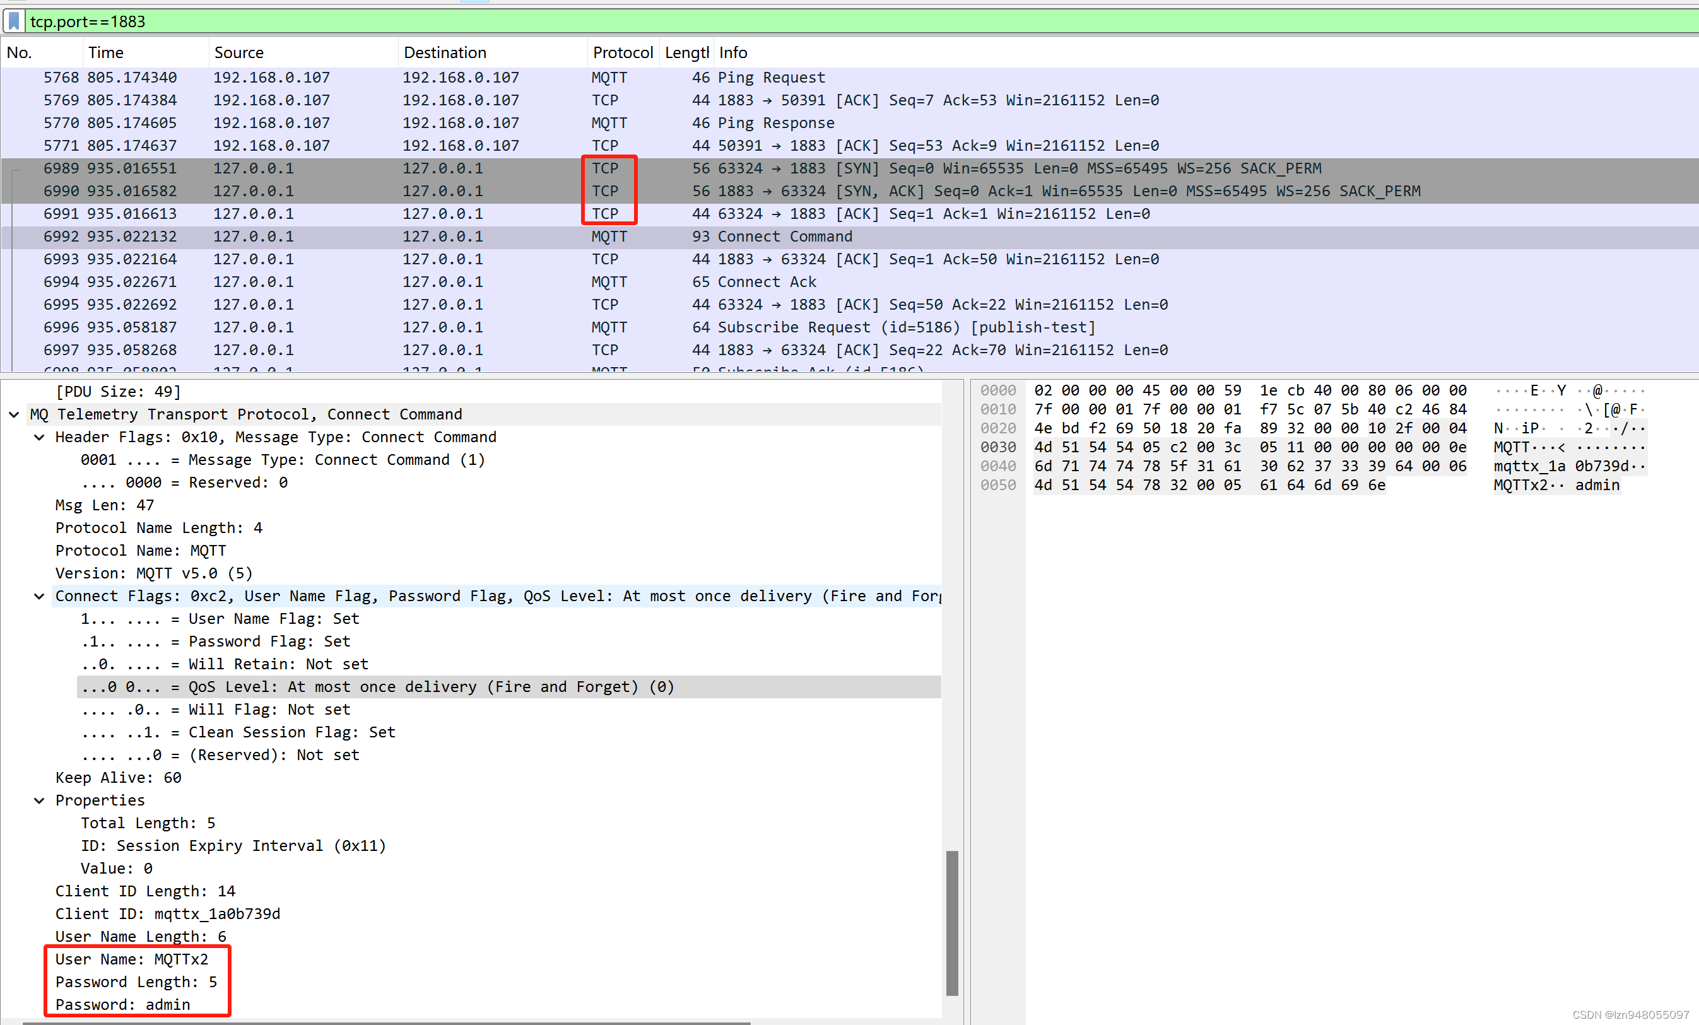This screenshot has width=1699, height=1025.
Task: Collapse the Header Flags section
Action: click(x=39, y=437)
